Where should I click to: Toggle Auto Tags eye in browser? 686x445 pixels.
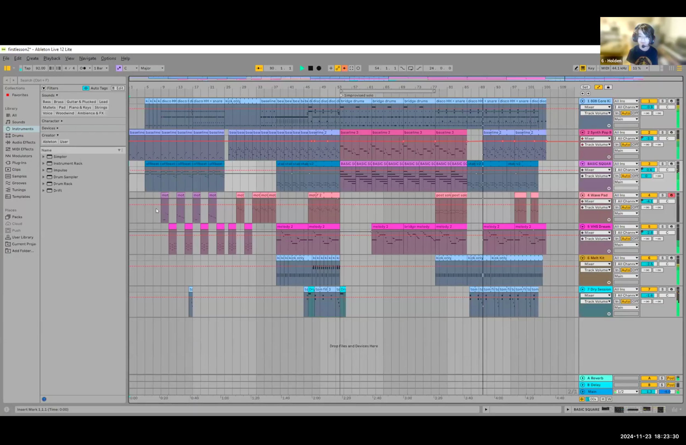pyautogui.click(x=86, y=88)
